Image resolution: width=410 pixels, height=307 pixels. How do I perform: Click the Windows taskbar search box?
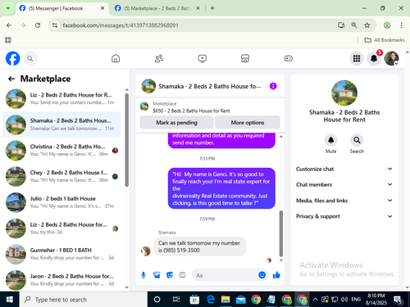[x=84, y=300]
